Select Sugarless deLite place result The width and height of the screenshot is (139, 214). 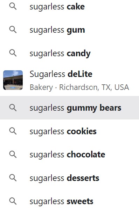coord(69,80)
